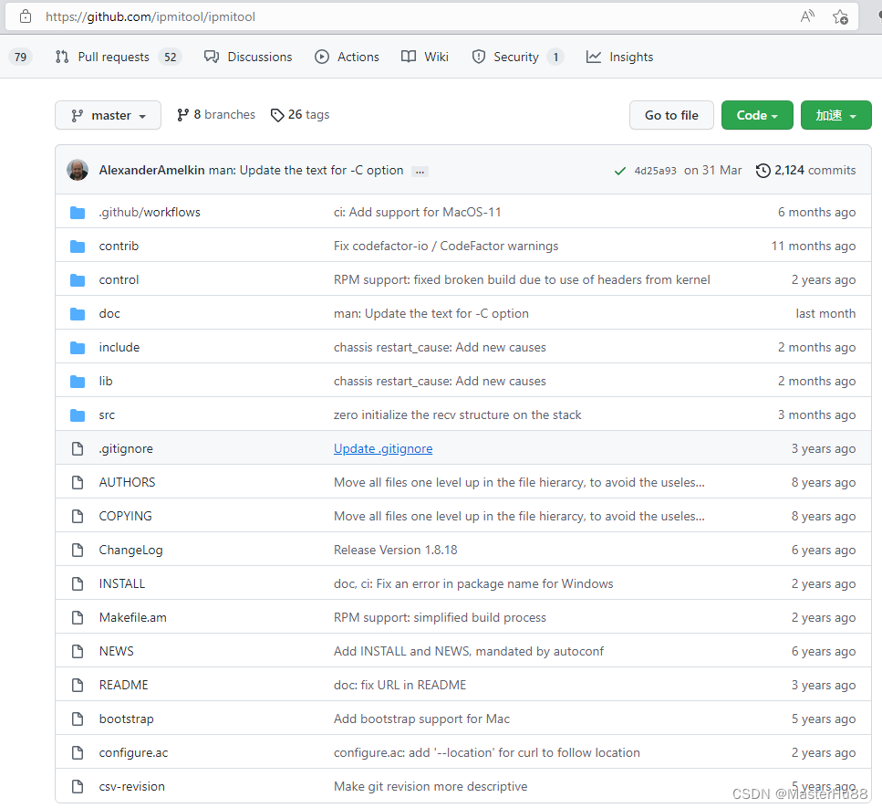Click file icon for ChangeLog

tap(78, 551)
